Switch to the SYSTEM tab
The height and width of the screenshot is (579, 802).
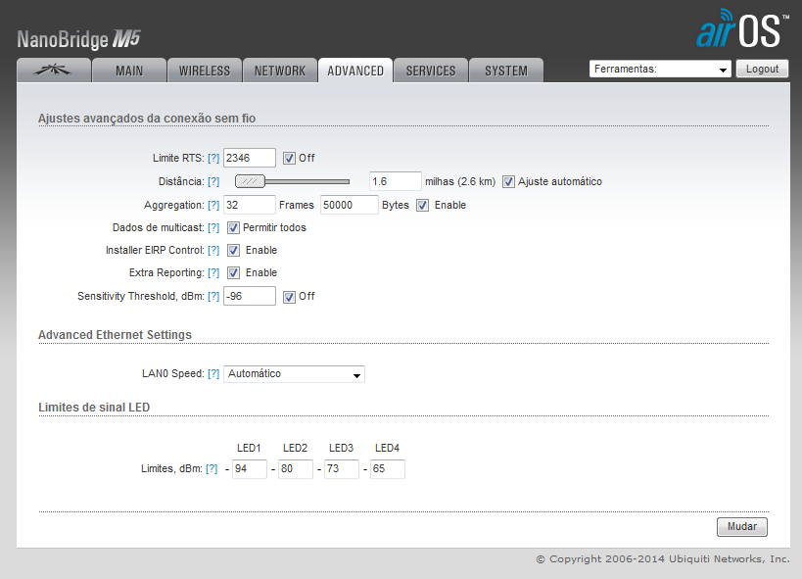(x=506, y=71)
